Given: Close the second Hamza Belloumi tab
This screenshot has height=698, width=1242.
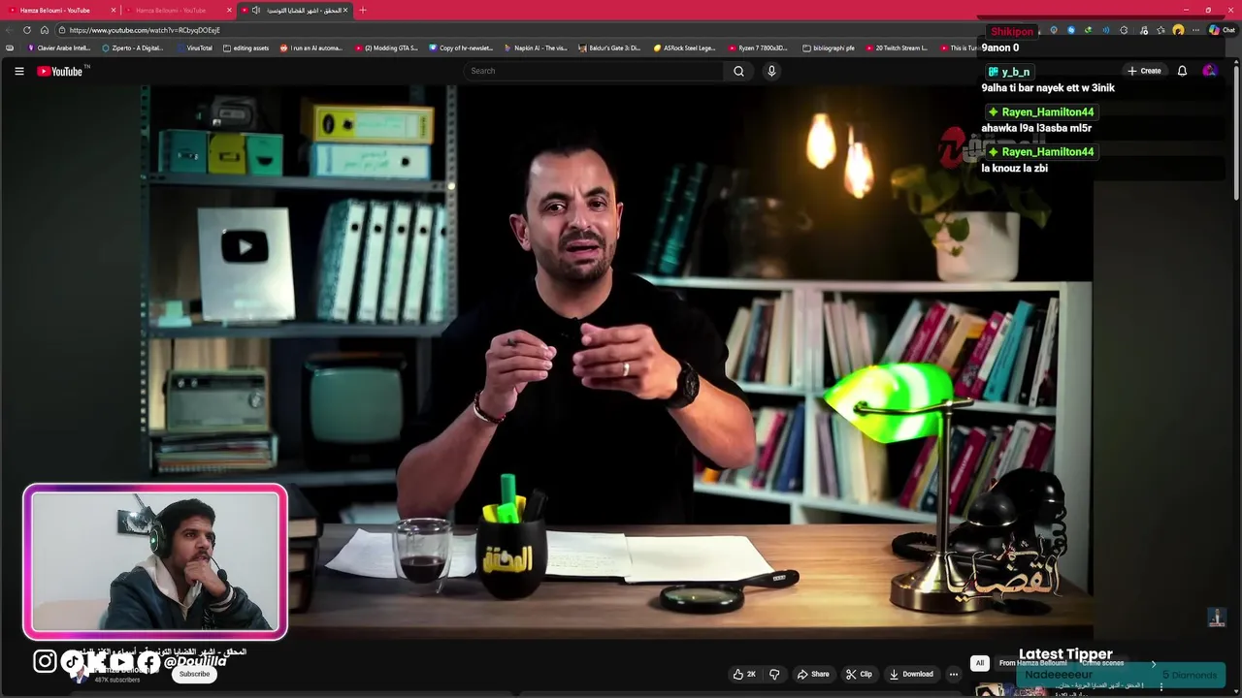Looking at the screenshot, I should click(229, 10).
